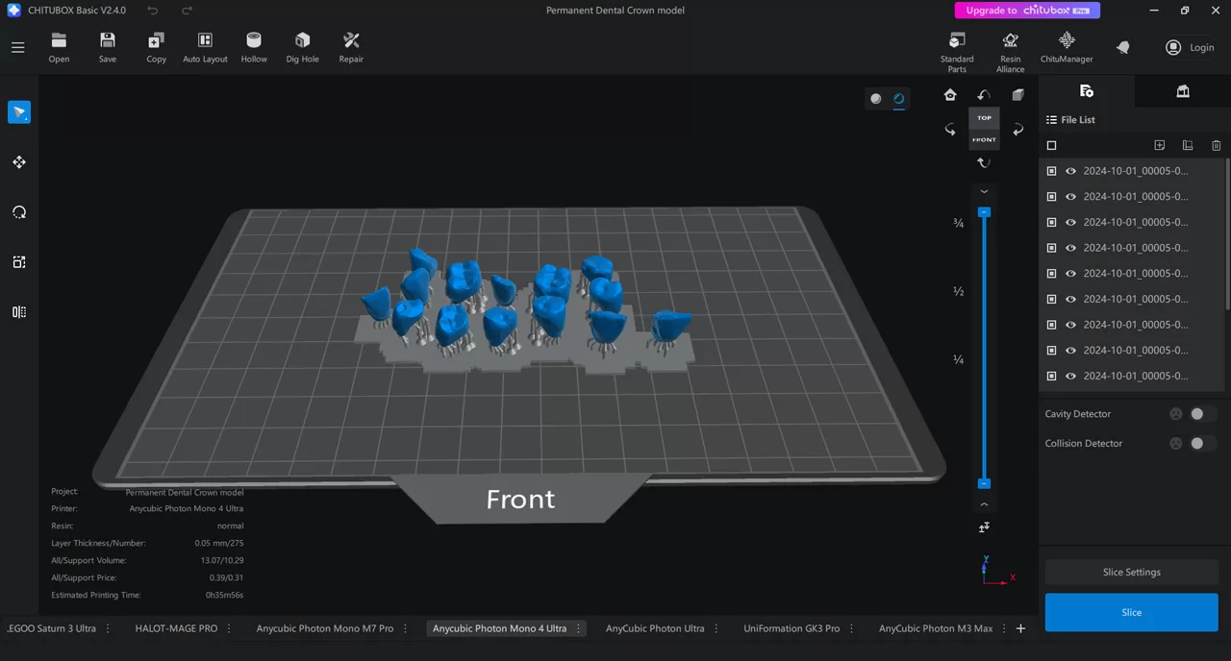The width and height of the screenshot is (1231, 661).
Task: Run the Repair tool on the model
Action: (350, 45)
